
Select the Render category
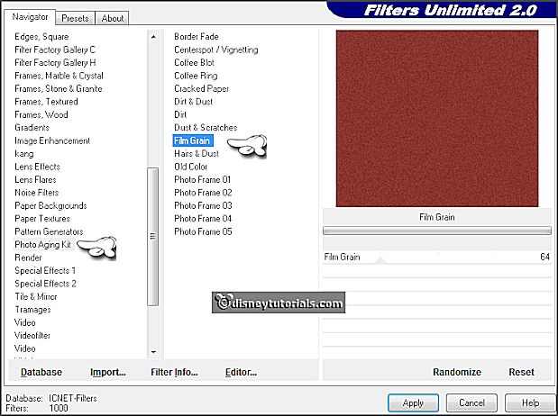pos(28,258)
